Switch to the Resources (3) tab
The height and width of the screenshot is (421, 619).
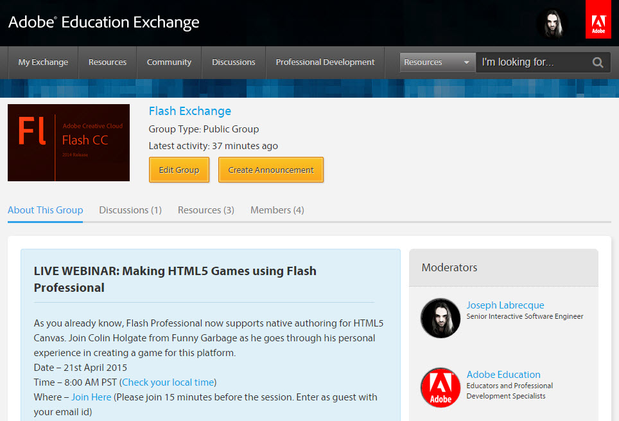point(206,210)
